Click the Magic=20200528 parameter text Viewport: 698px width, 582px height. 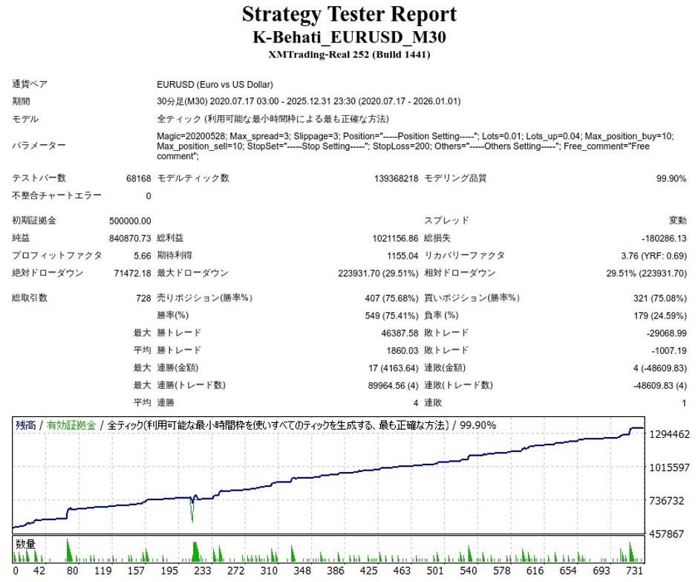coord(192,137)
